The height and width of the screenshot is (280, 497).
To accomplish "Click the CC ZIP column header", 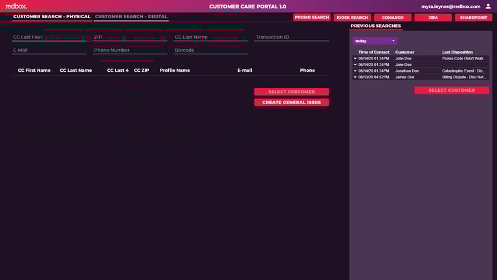I will (x=141, y=70).
